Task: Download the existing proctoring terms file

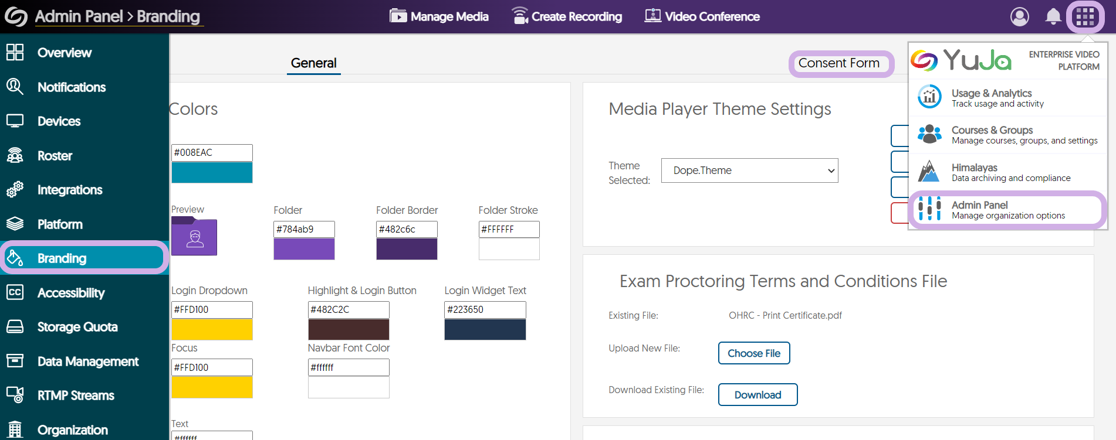Action: (x=757, y=395)
